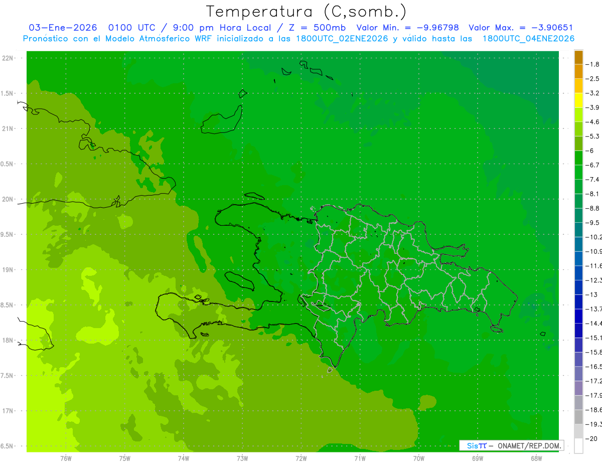602x465 pixels.
Task: Click the "17N" latitude label
Action: (8, 411)
